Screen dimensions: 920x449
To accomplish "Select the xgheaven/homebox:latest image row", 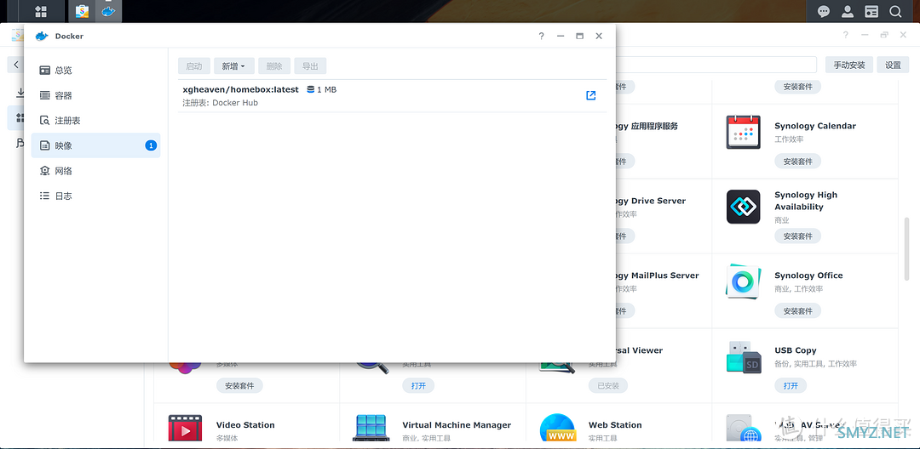I will pyautogui.click(x=393, y=96).
